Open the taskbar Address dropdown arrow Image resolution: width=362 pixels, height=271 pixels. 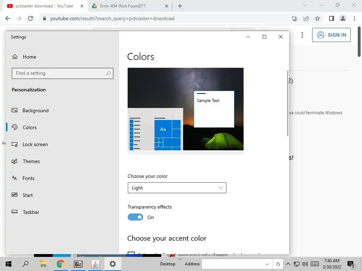pos(267,264)
